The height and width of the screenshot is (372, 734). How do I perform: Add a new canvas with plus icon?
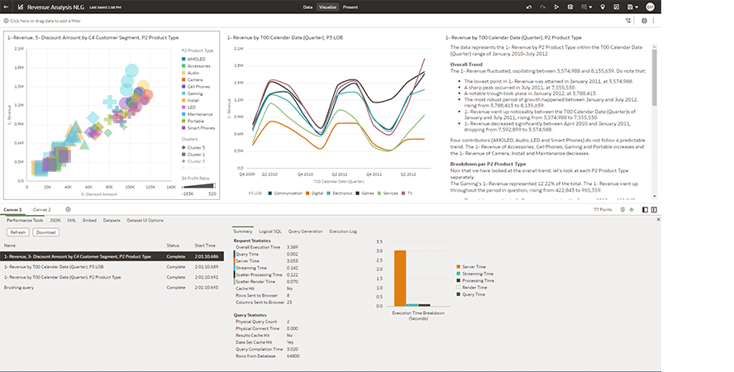[68, 210]
